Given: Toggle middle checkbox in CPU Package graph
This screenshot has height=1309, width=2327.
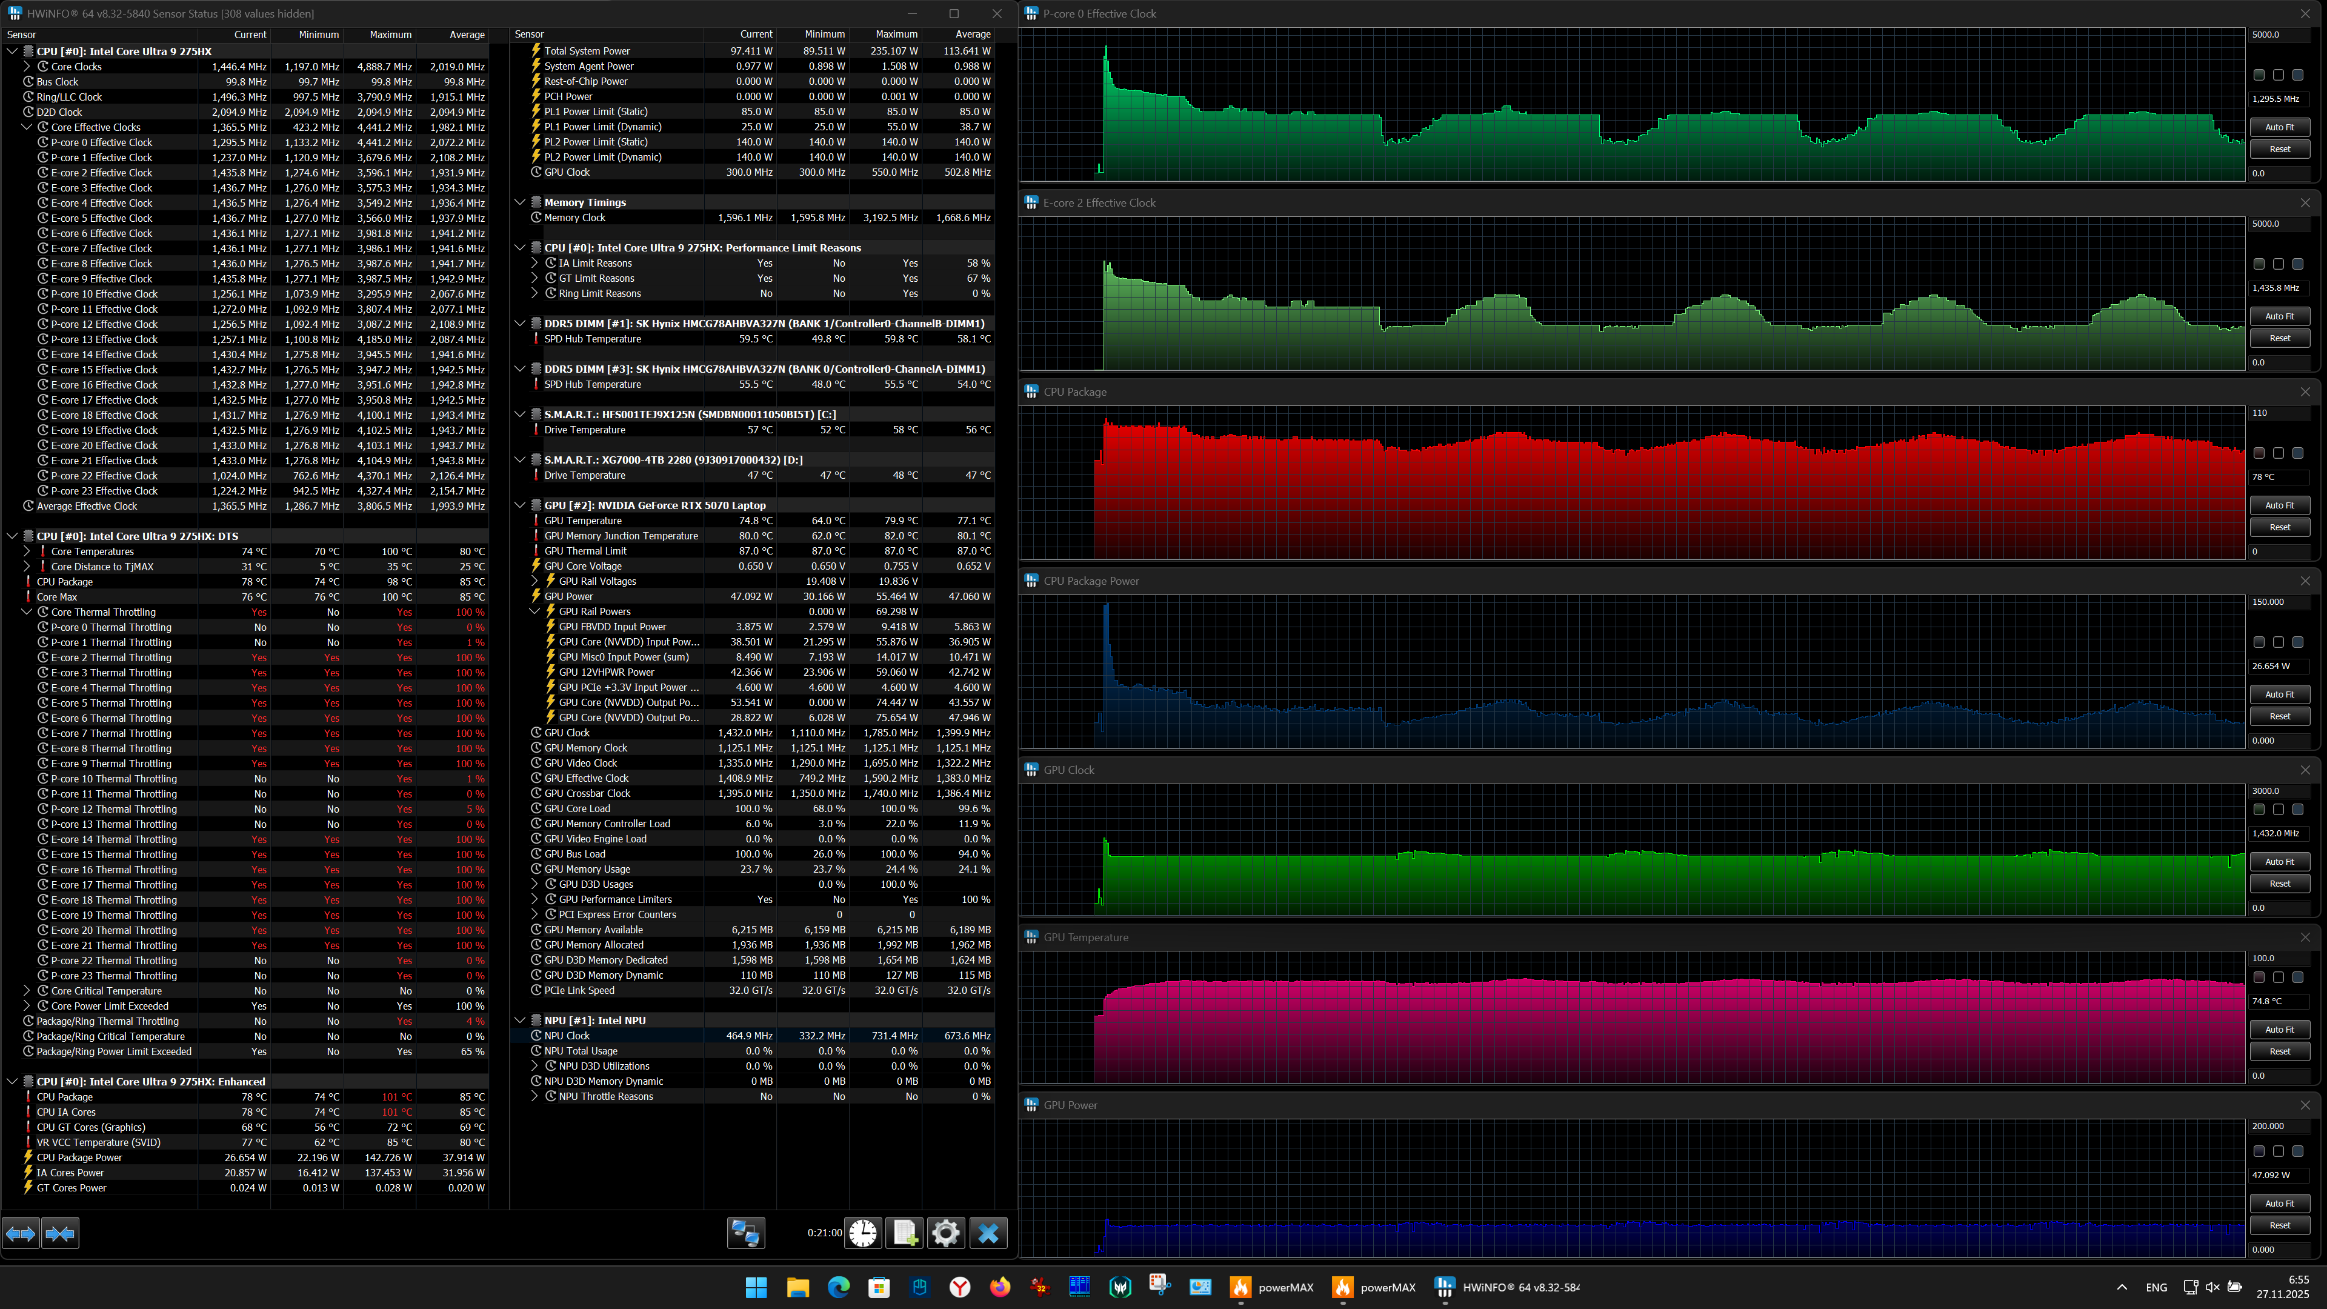Looking at the screenshot, I should click(x=2279, y=453).
